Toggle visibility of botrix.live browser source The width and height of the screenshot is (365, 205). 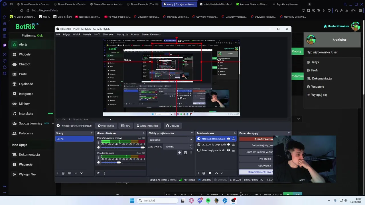coord(228,139)
